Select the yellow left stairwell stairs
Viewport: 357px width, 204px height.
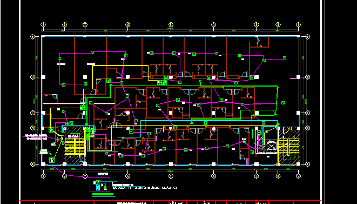75,147
